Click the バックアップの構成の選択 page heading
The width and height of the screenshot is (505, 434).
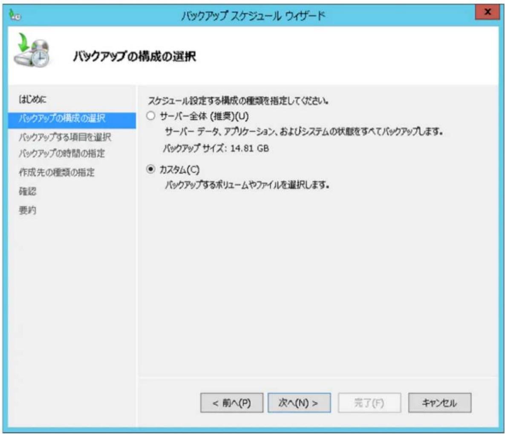[135, 56]
